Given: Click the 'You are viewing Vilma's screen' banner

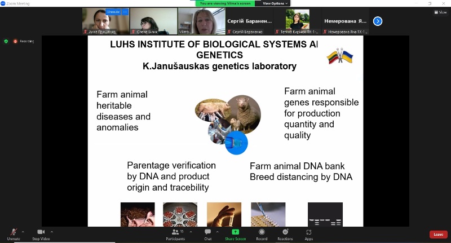Looking at the screenshot, I should [x=225, y=3].
